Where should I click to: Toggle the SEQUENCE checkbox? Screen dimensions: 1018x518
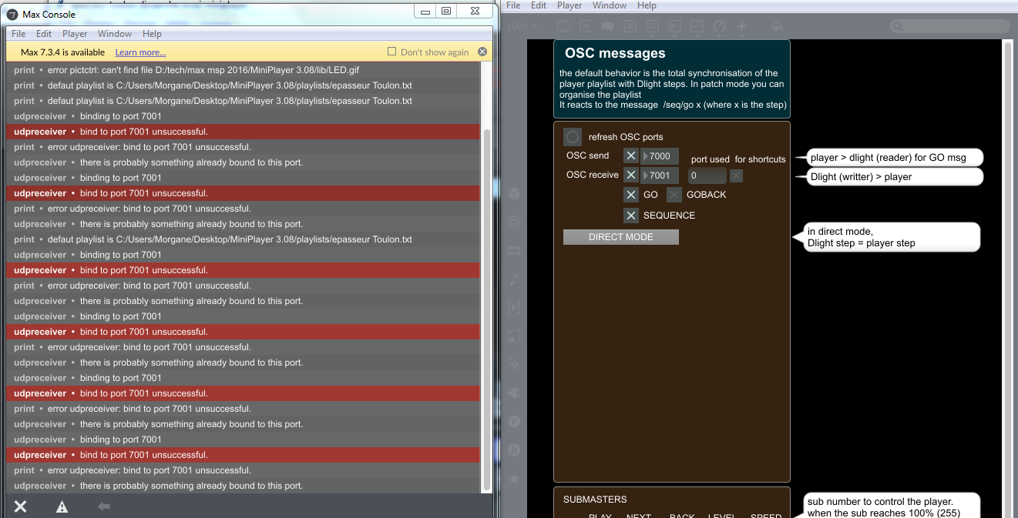630,216
